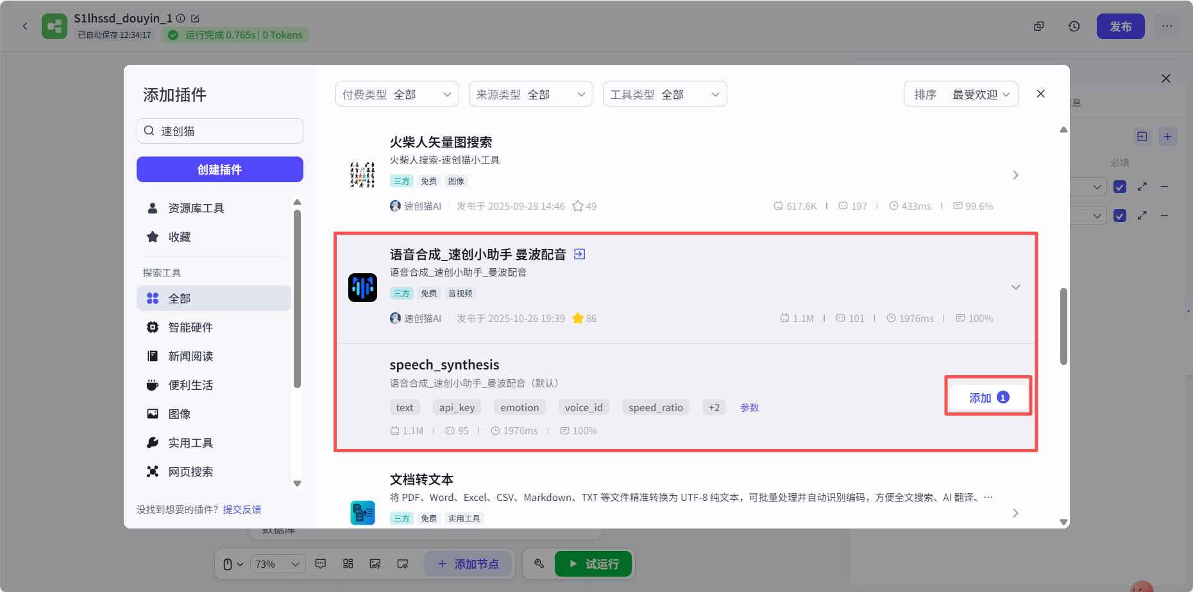Select the 网页搜索 category icon
Screen dimensions: 1193x592
(x=152, y=471)
